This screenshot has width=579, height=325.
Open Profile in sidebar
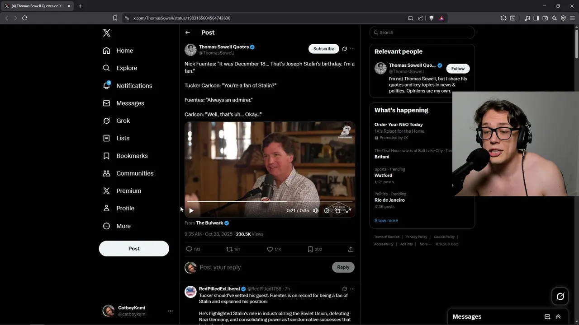click(x=118, y=209)
